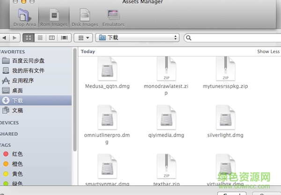Click the qiyimedia.dmg file name
Viewport: 281px width, 195px height.
[166, 135]
